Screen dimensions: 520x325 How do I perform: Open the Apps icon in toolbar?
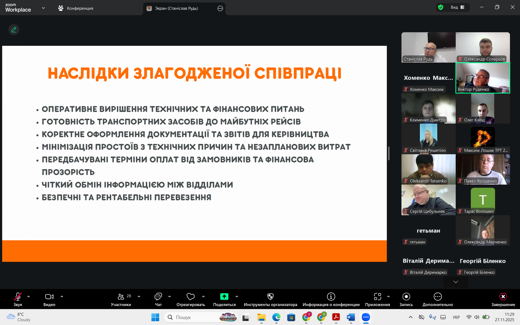377,297
